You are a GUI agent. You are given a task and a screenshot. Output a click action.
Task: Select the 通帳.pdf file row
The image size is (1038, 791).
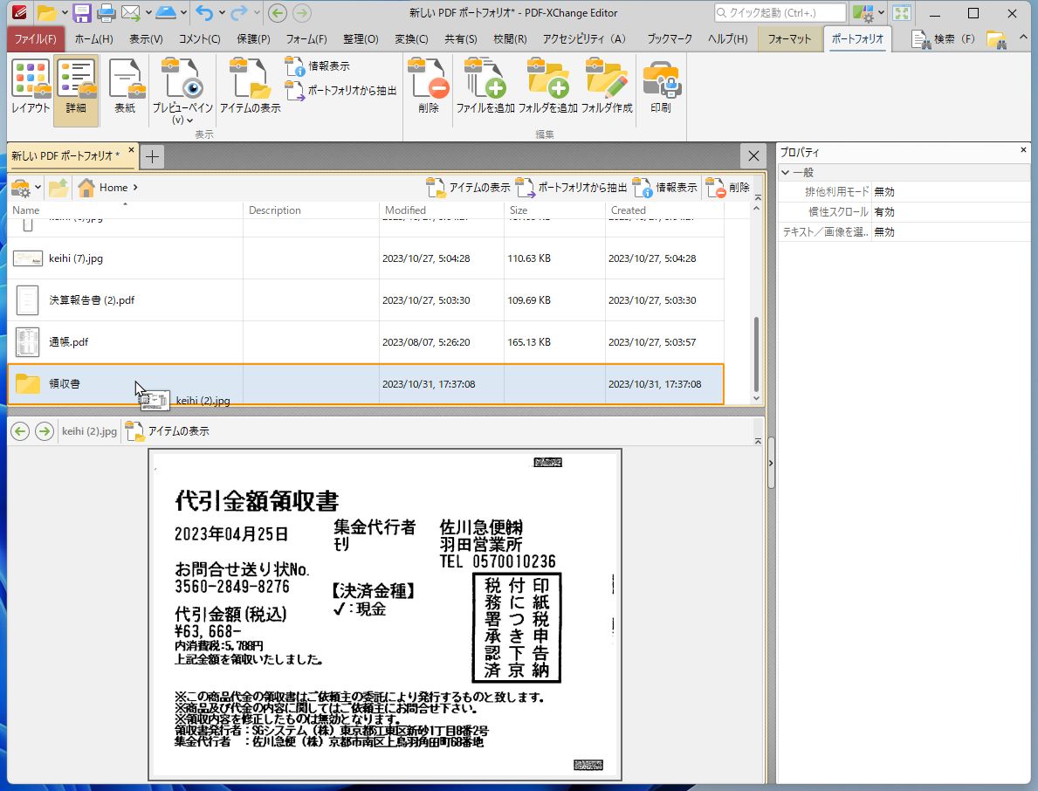366,342
